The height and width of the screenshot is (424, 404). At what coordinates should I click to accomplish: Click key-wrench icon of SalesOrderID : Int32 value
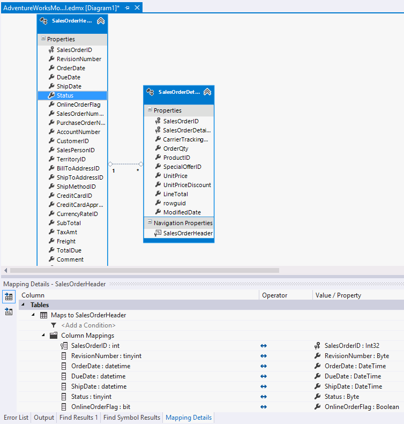pyautogui.click(x=317, y=346)
